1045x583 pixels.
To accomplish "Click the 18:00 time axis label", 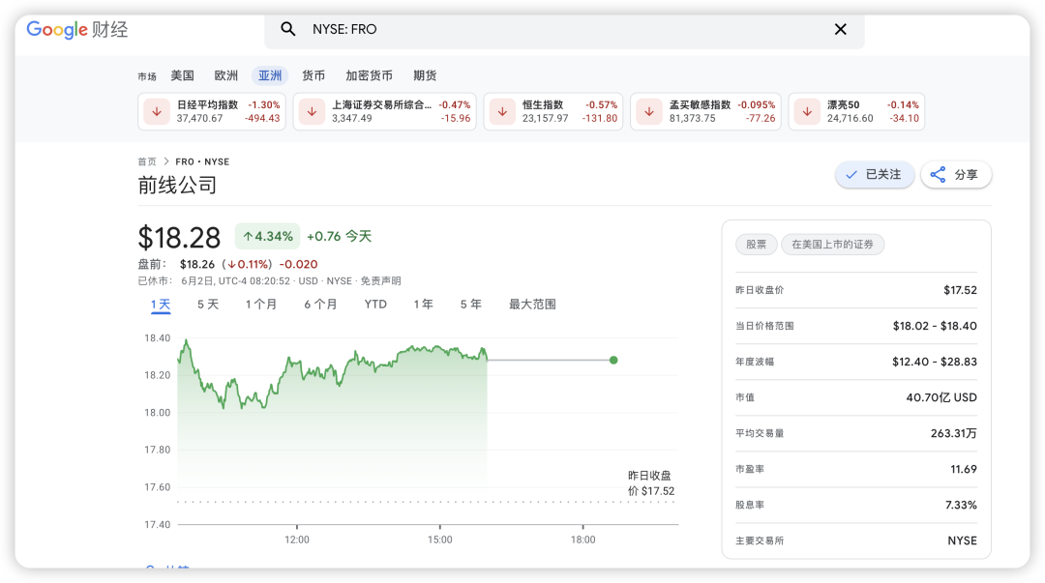I will [x=582, y=539].
